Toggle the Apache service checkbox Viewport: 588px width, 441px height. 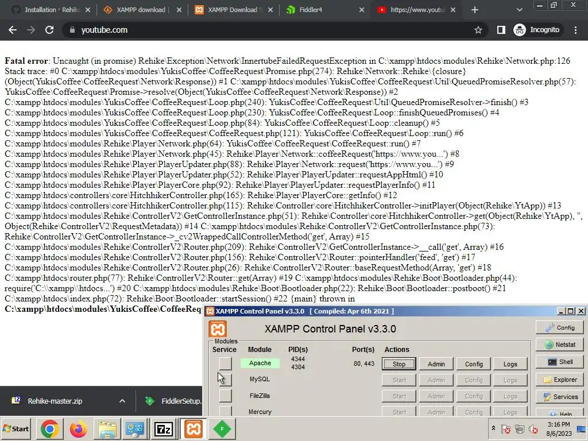pos(225,363)
